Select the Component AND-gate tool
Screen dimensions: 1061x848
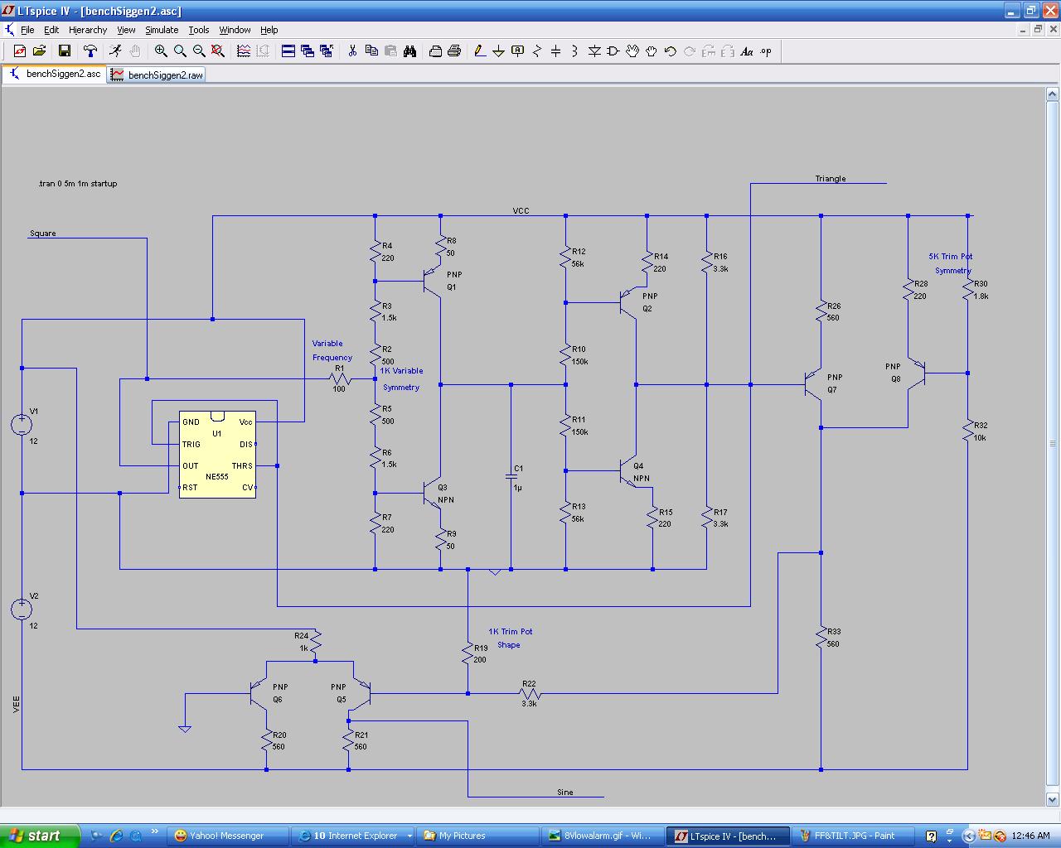(x=613, y=51)
